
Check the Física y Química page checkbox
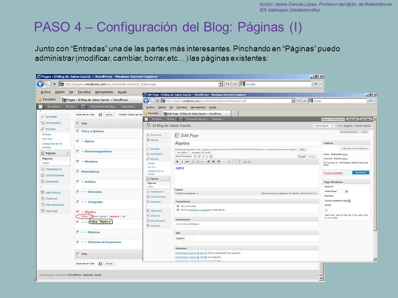coord(78,131)
